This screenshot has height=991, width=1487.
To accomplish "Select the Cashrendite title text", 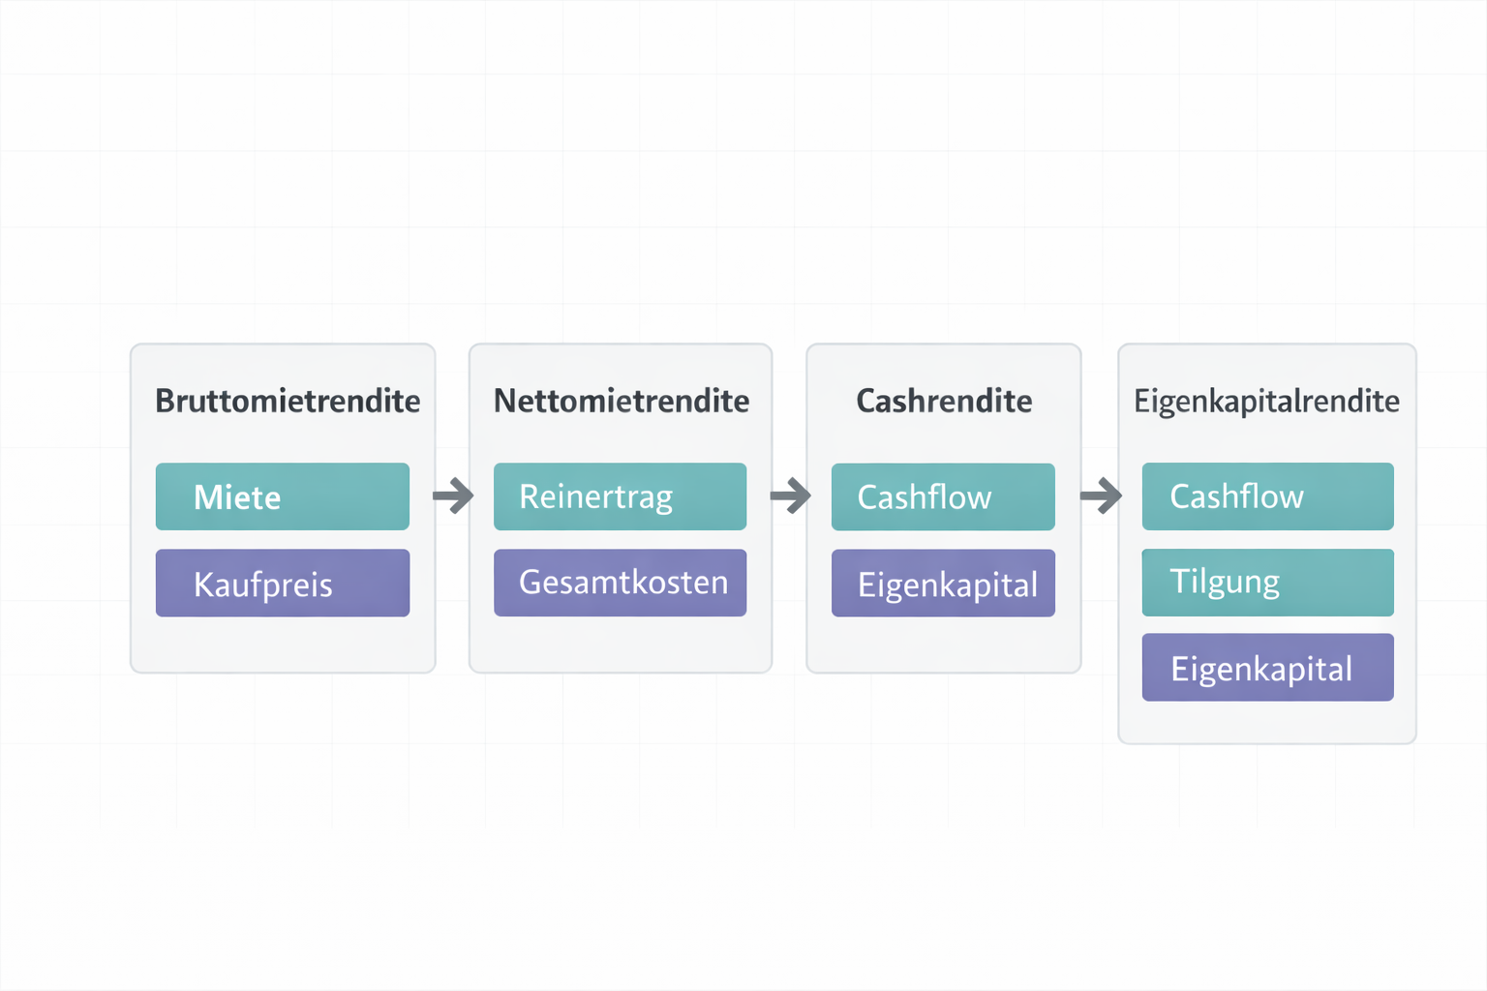I will click(x=944, y=401).
